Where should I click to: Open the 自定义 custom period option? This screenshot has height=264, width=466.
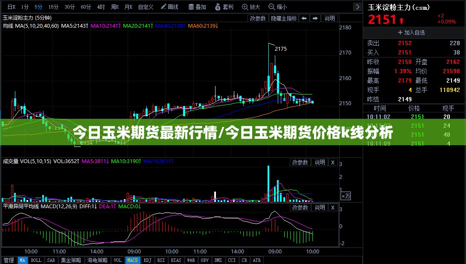click(146, 7)
